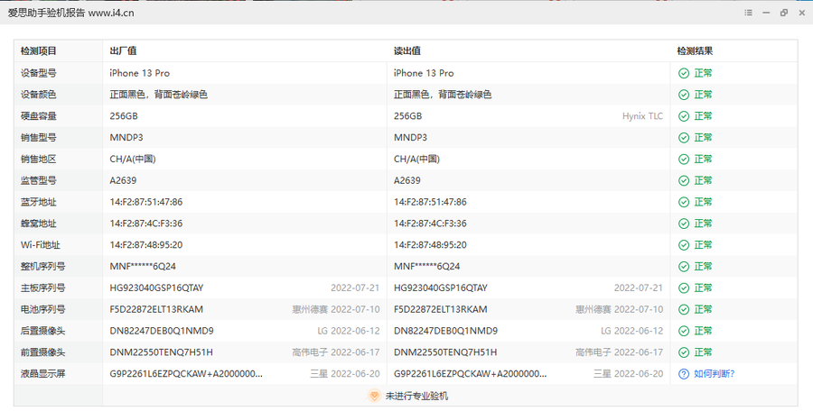Click the green check icon for 前置摄像头
Screen dimensions: 813x411
(x=684, y=352)
